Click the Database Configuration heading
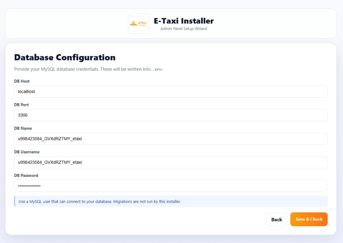The image size is (343, 243). (65, 57)
